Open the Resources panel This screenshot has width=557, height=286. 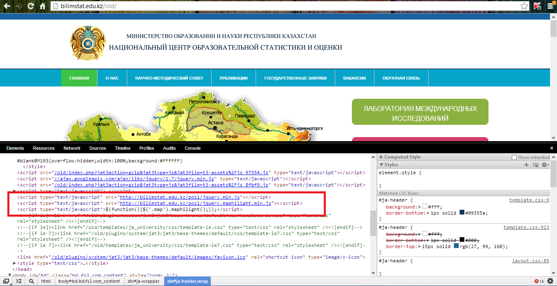pyautogui.click(x=44, y=148)
